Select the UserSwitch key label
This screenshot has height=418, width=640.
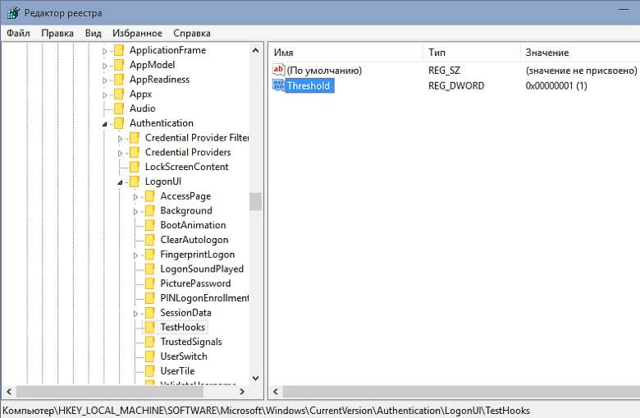click(184, 356)
